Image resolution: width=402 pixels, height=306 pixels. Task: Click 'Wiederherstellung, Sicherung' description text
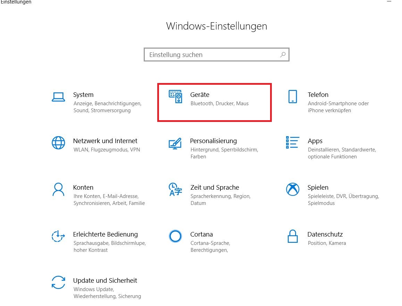[107, 296]
